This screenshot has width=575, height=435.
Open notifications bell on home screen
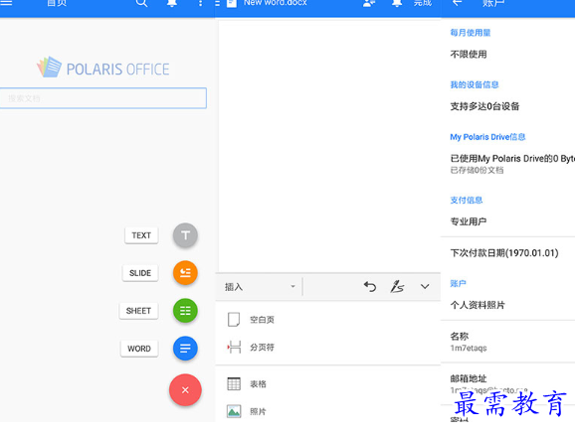172,3
